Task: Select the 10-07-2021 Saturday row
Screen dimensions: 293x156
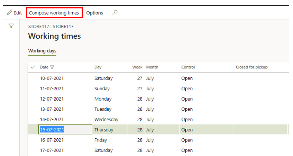Action: point(52,78)
